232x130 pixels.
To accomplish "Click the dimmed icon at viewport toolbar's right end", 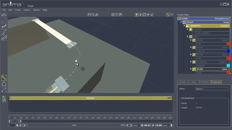I will coord(172,14).
